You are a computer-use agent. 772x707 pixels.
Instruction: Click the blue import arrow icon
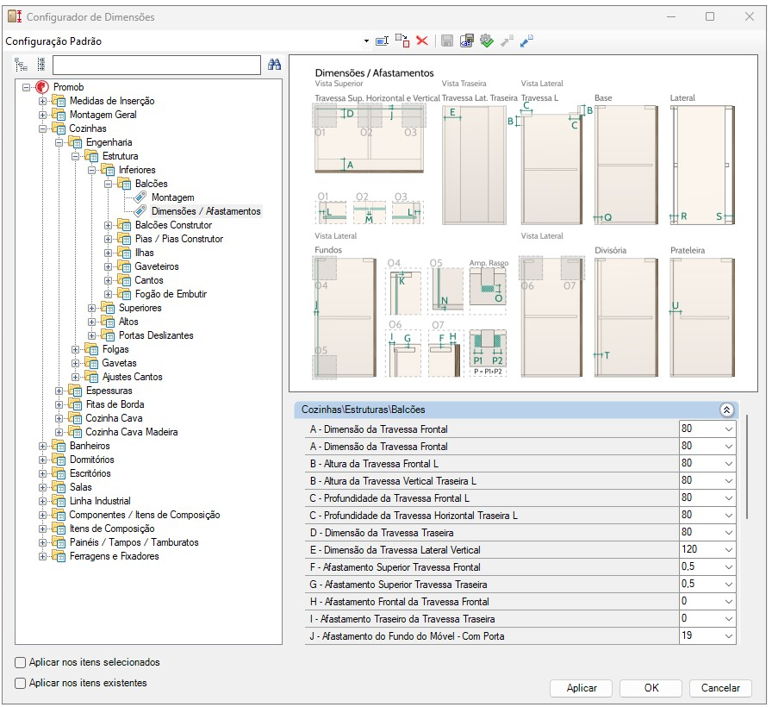click(x=526, y=41)
